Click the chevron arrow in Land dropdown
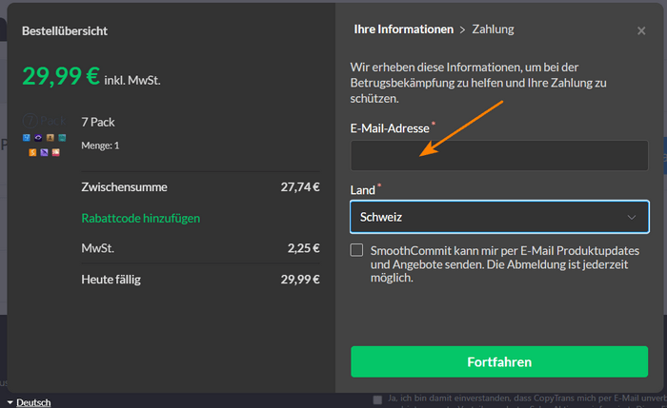Viewport: 667px width, 408px height. point(631,218)
